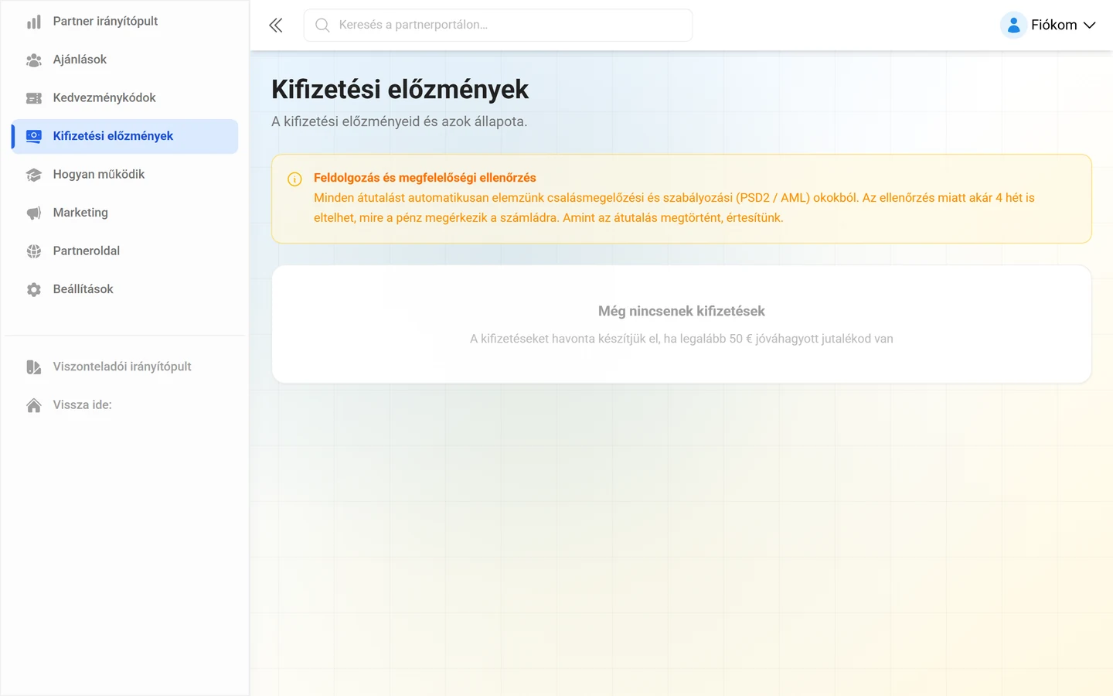
Task: Click the subtitle A kifizetési előzményeid és azok állapota
Action: tap(399, 121)
